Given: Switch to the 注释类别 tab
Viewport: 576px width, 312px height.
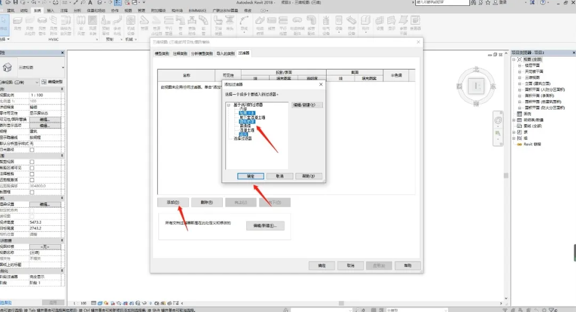Looking at the screenshot, I should point(180,54).
